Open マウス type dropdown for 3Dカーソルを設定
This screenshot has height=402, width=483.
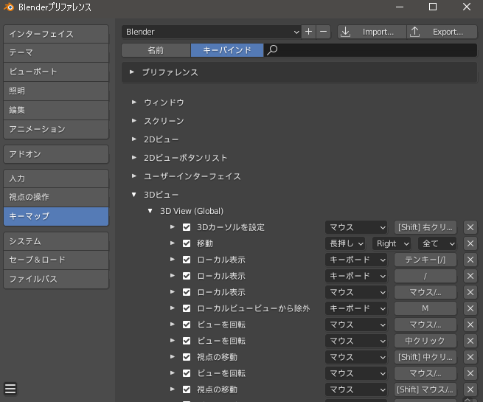[x=356, y=227]
